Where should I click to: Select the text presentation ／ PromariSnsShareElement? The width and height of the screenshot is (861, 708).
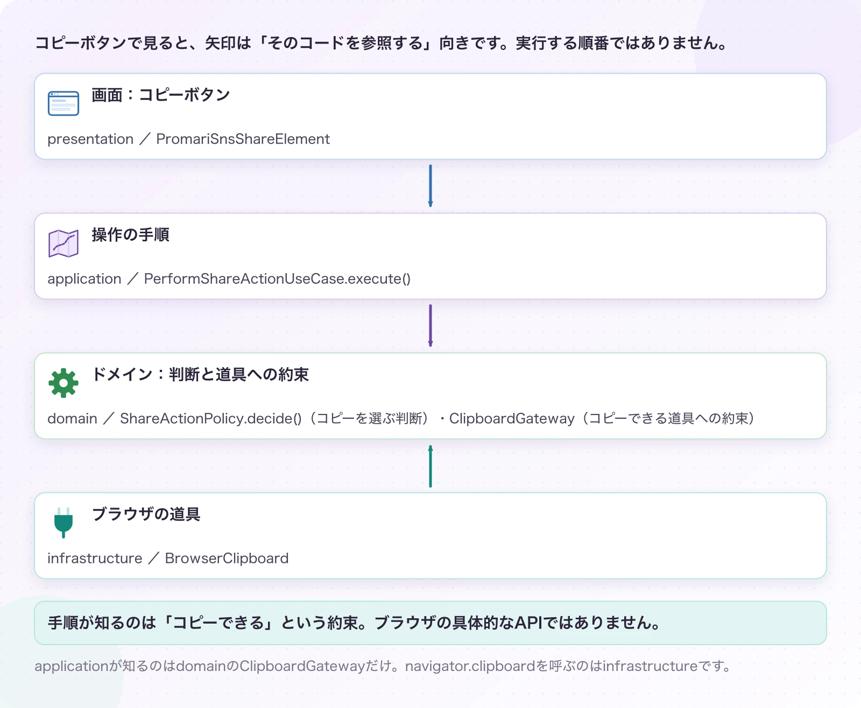point(188,139)
